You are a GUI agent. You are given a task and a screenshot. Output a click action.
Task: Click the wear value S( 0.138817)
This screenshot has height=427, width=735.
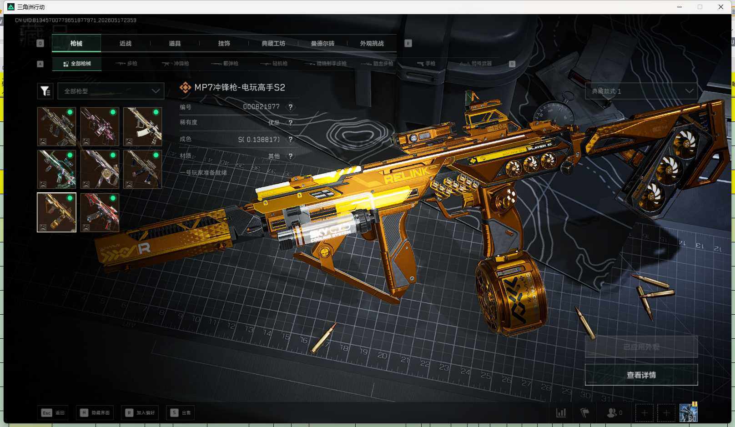(x=259, y=139)
